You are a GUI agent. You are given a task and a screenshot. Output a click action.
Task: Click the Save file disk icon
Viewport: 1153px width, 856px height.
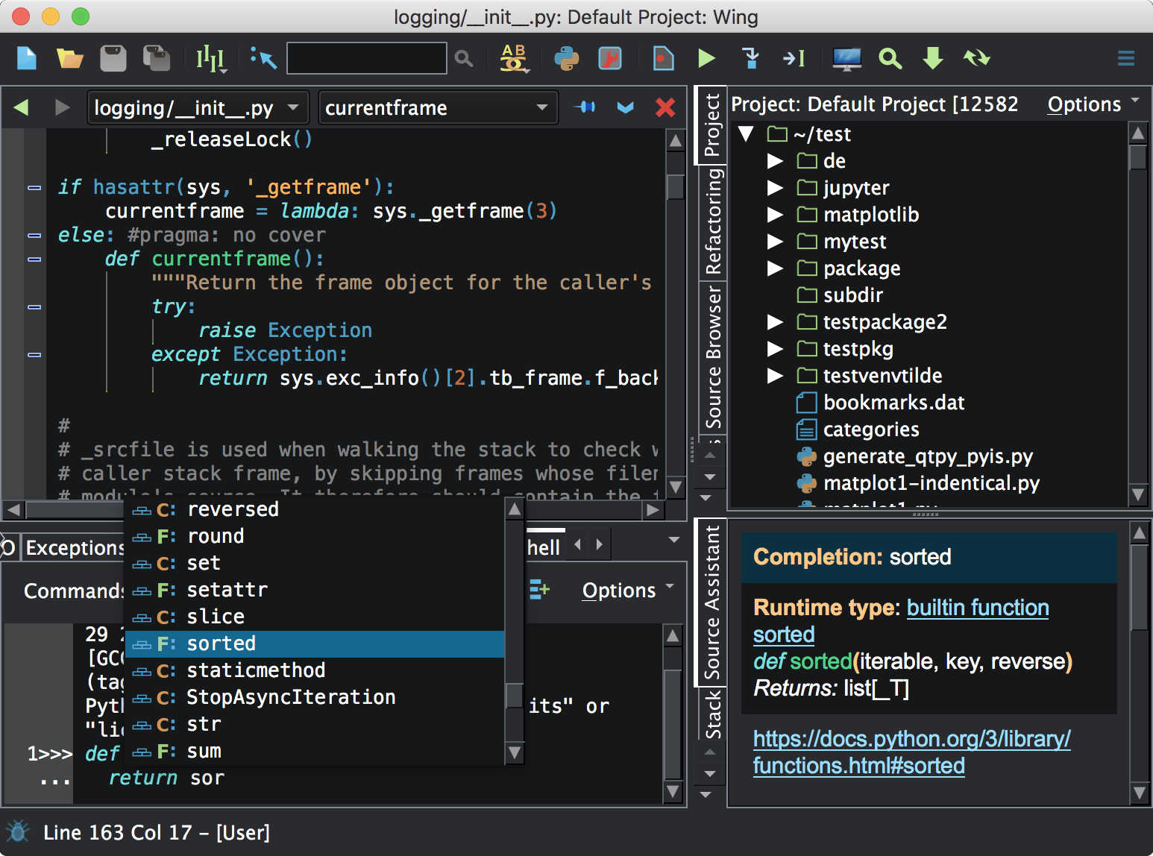click(113, 58)
